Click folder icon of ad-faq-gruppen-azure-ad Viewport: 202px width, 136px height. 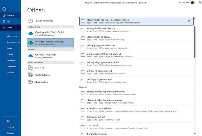click(83, 81)
